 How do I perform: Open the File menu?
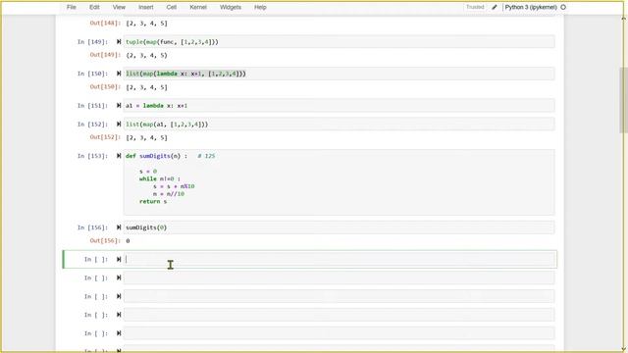click(72, 7)
